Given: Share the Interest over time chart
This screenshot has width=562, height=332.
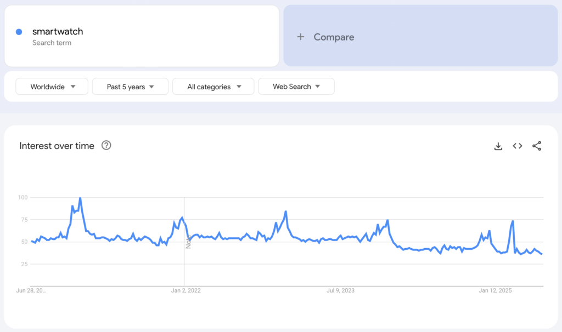Looking at the screenshot, I should 537,146.
